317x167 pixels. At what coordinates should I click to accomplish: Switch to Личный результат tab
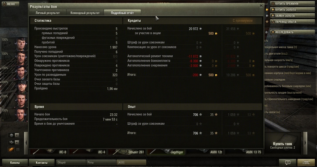click(48, 13)
